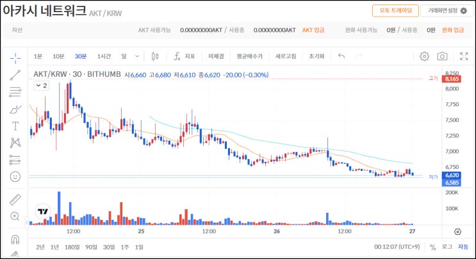Image resolution: width=476 pixels, height=259 pixels.
Task: Set chart range to 2년
Action: 40,247
